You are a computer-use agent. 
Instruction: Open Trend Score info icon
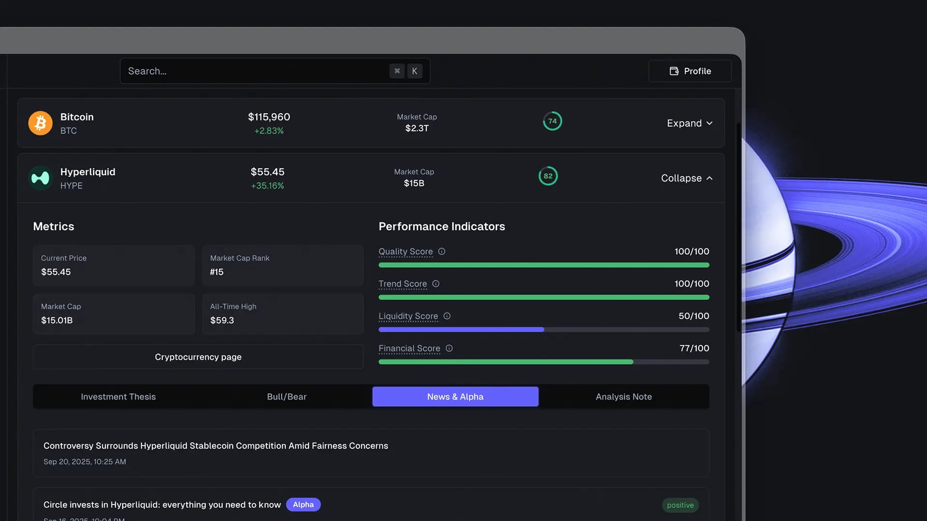coord(435,284)
